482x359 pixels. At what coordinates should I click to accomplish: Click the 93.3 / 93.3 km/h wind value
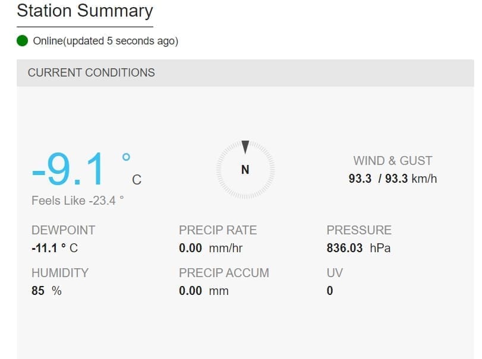393,178
